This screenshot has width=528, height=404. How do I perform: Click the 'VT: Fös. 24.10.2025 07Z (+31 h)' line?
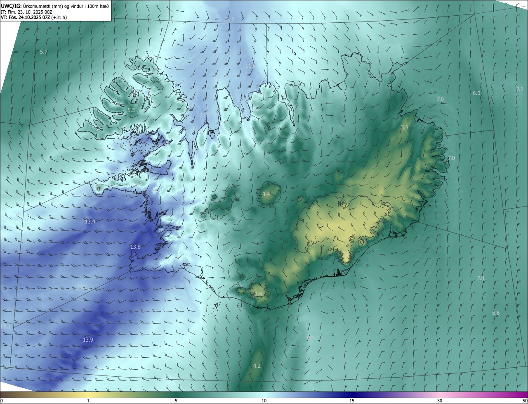click(x=34, y=17)
